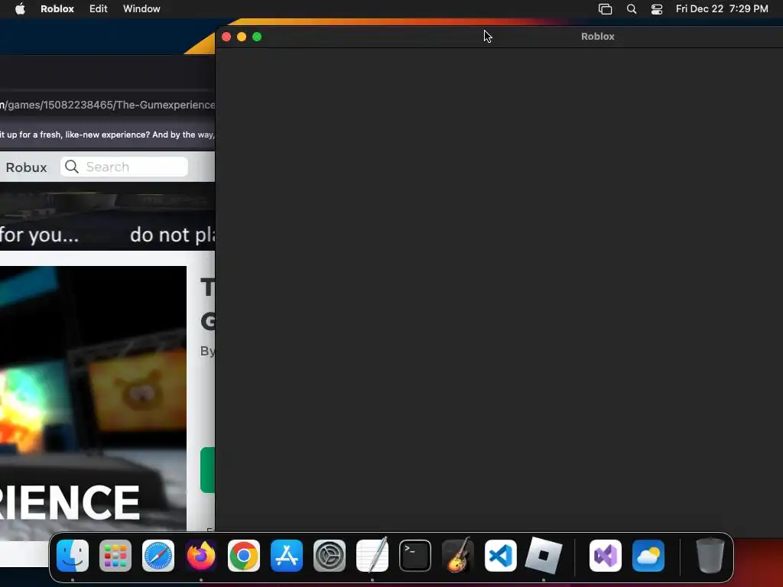Open the Roblox app menu
The image size is (783, 587).
point(57,9)
